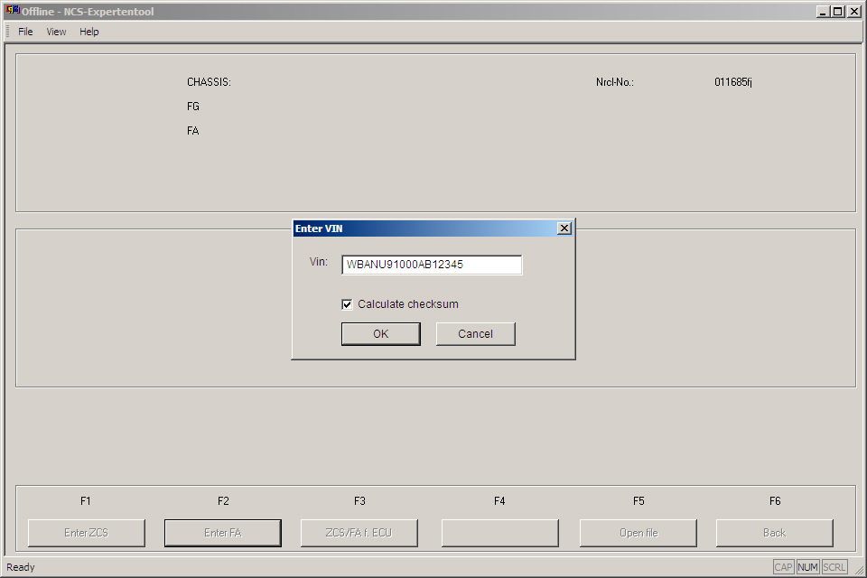Click the NCS-Expertentool title bar app icon
867x578 pixels.
(x=12, y=11)
